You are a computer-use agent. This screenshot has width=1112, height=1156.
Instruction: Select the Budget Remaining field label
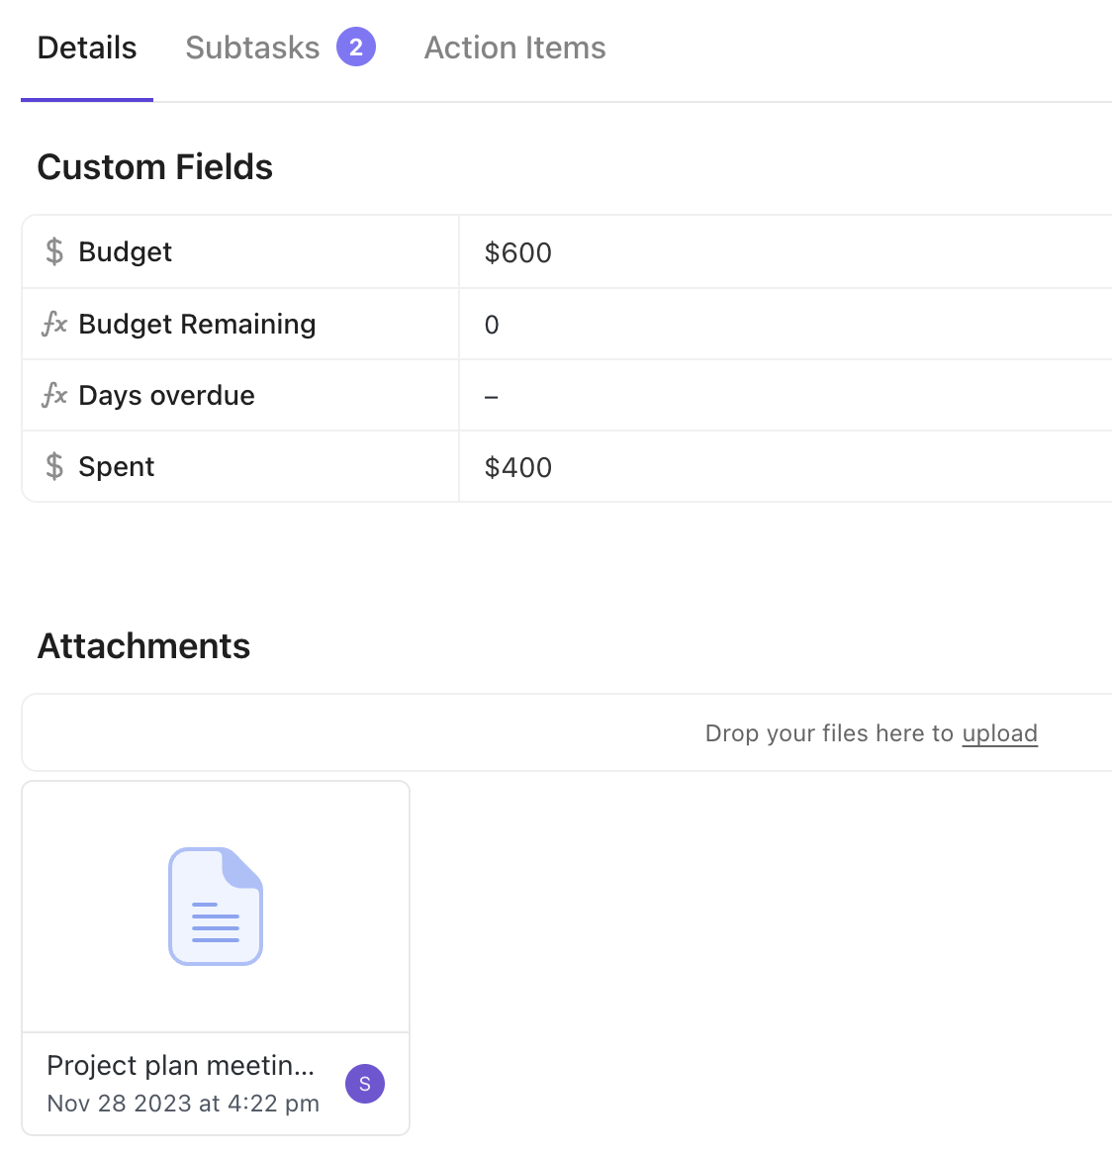(x=197, y=324)
